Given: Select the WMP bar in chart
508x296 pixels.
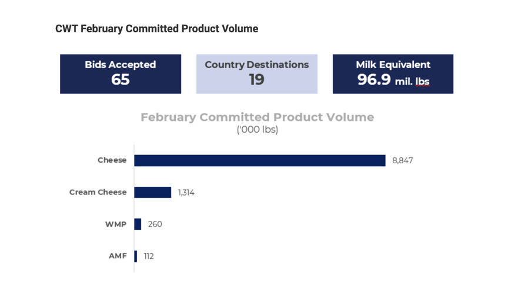Looking at the screenshot, I should (x=138, y=224).
